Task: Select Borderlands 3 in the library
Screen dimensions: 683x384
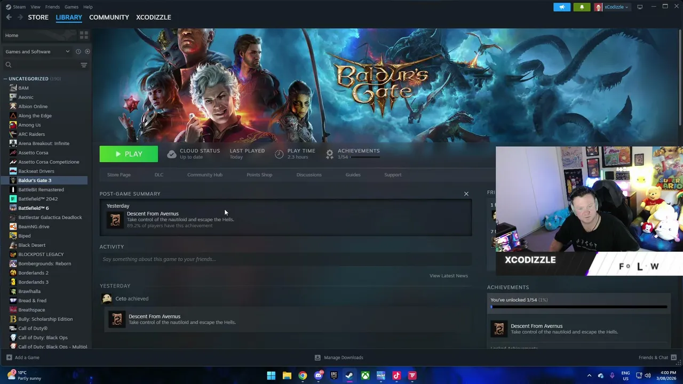Action: [x=33, y=282]
